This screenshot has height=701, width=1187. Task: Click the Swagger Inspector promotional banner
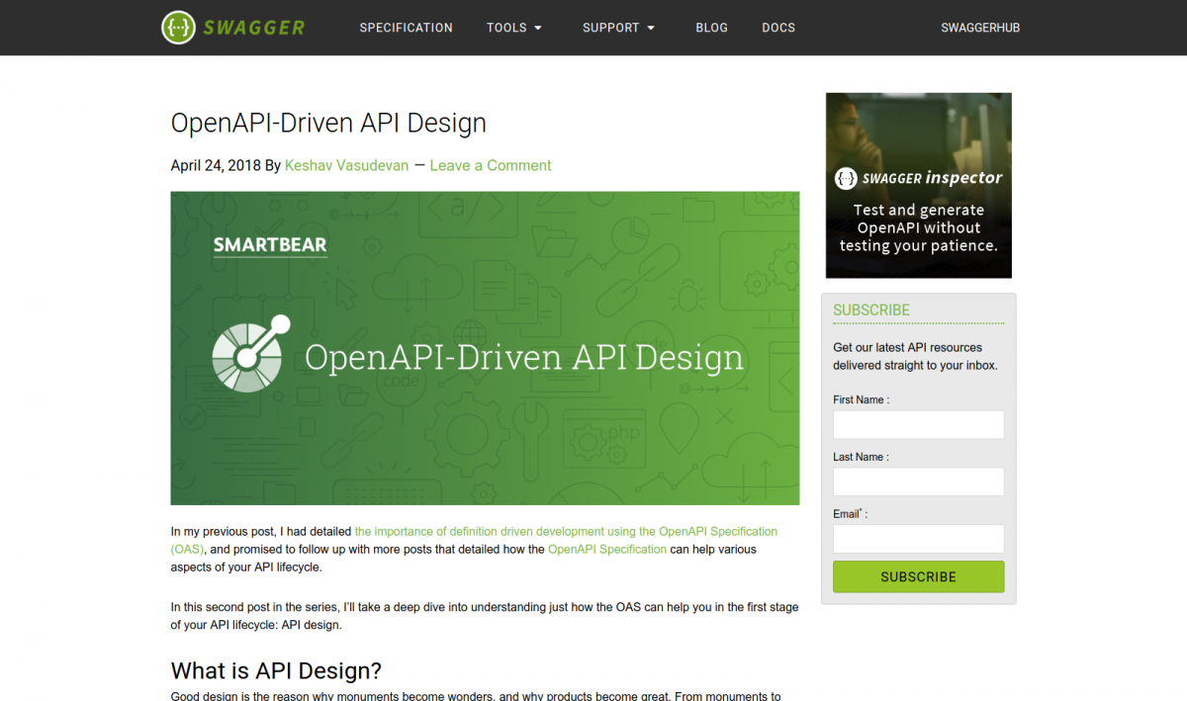918,185
